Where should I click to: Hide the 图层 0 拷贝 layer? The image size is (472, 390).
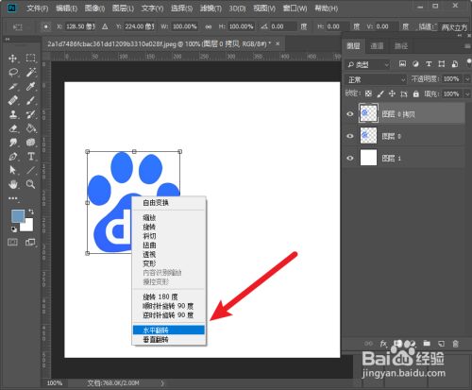(x=350, y=114)
